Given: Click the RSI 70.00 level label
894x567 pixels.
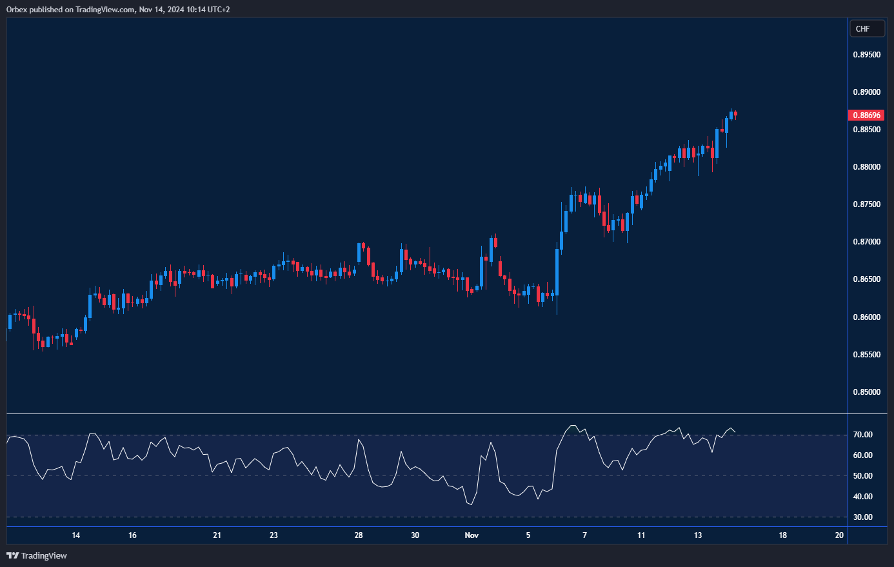Looking at the screenshot, I should coord(863,435).
